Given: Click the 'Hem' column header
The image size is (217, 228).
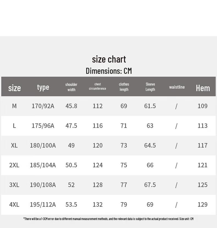Looking at the screenshot, I should click(x=203, y=88).
